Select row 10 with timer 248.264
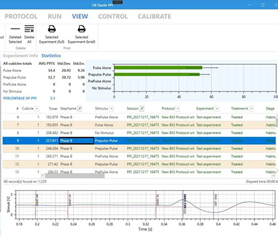 point(139,148)
